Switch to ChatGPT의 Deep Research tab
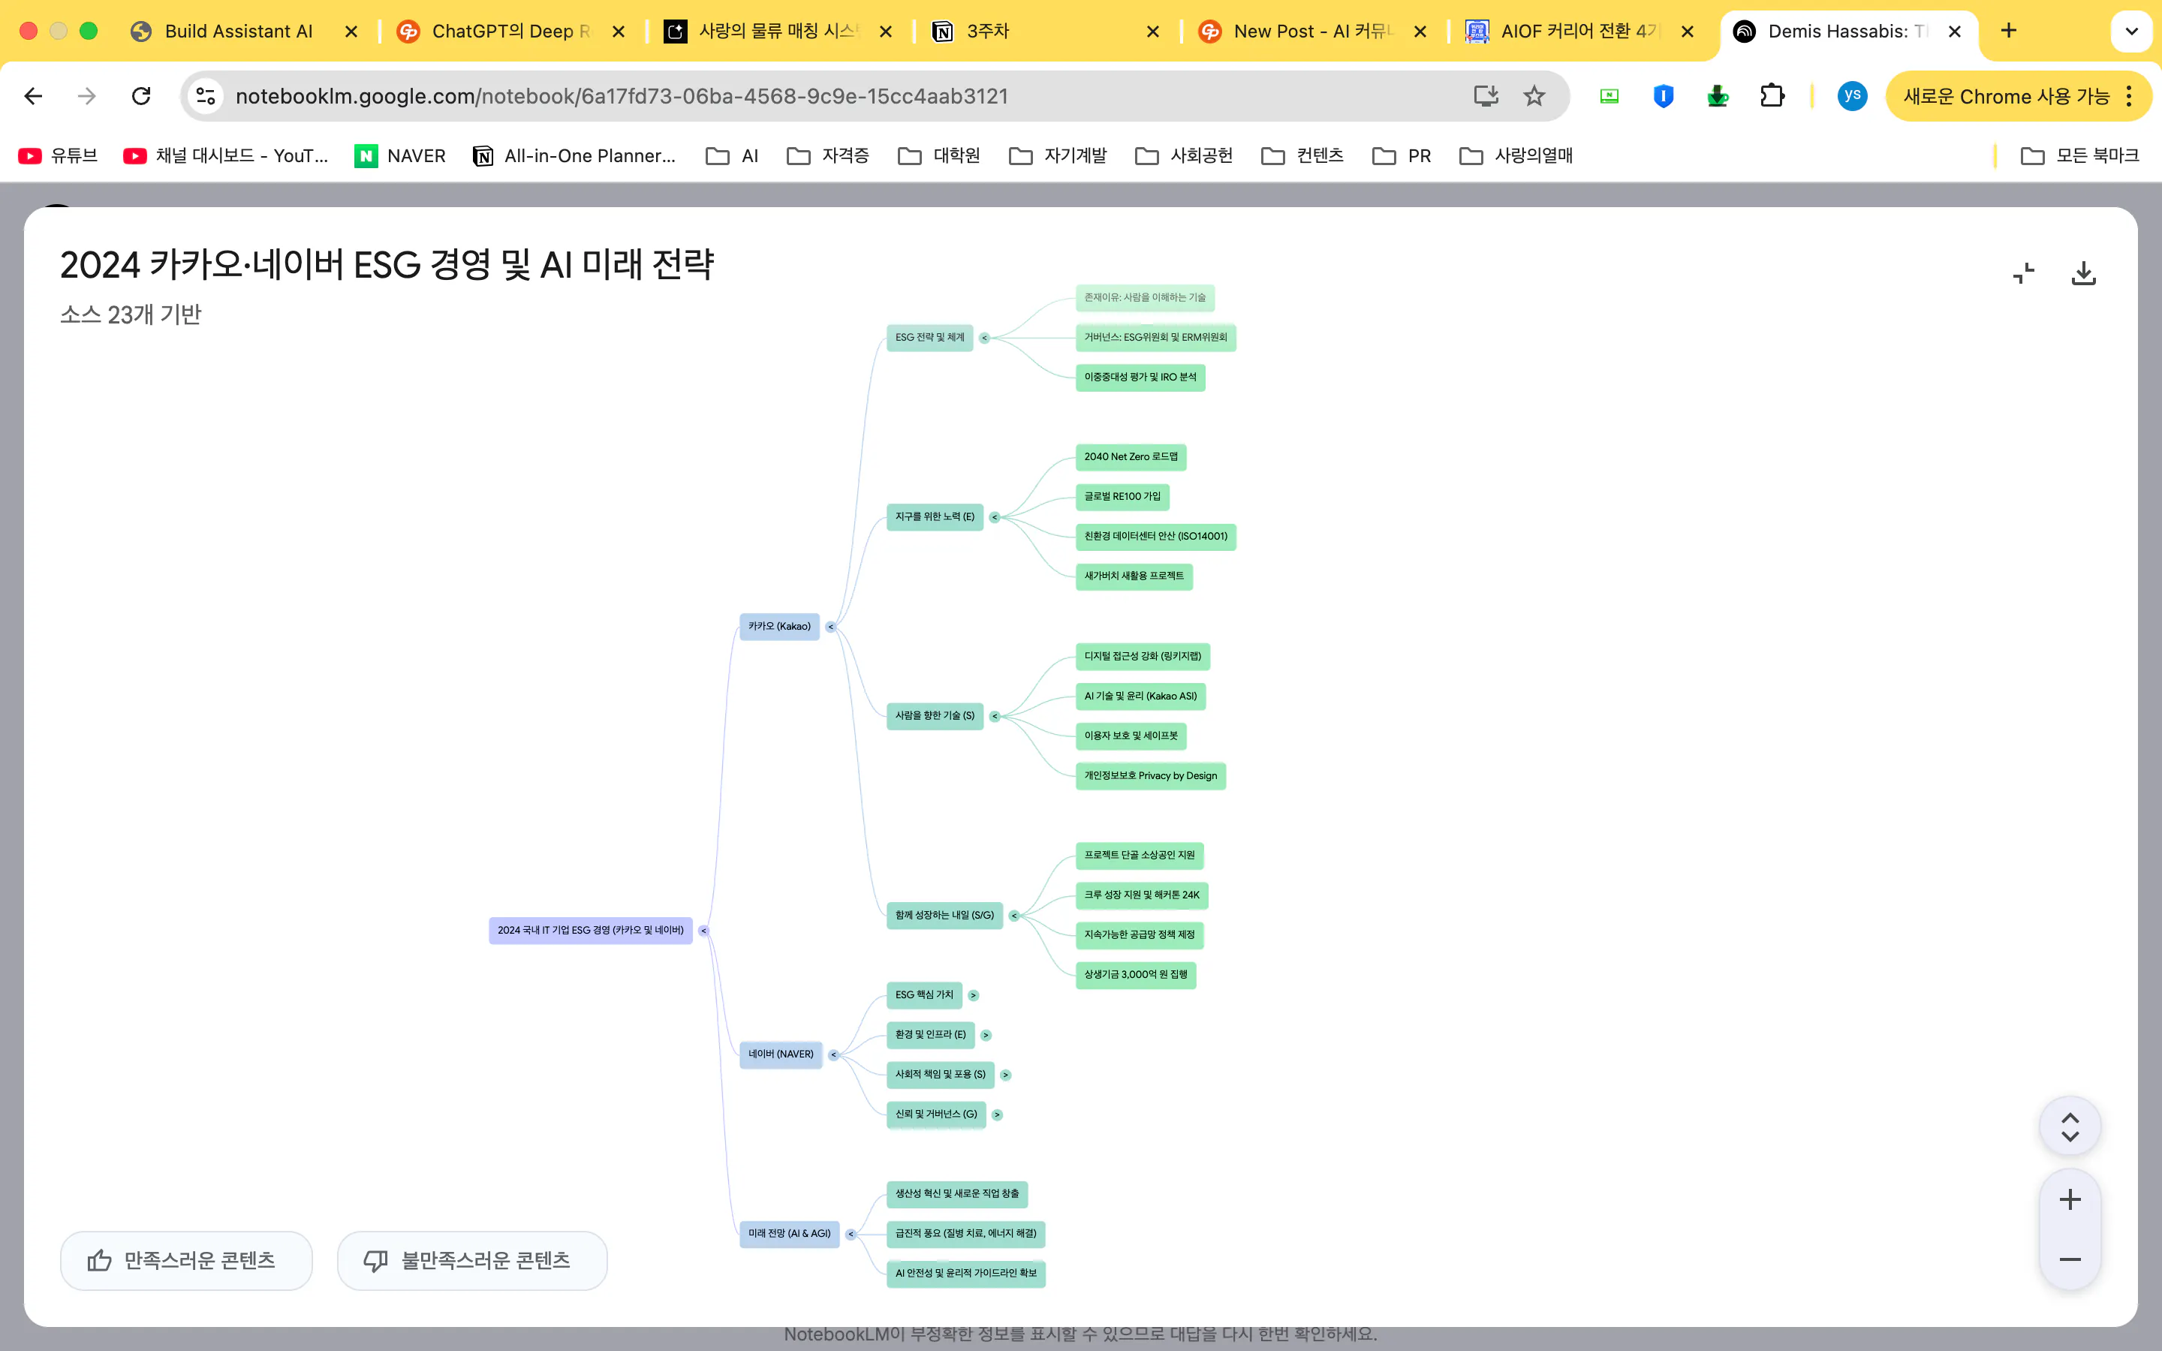Screen dimensions: 2162x1351 point(509,32)
